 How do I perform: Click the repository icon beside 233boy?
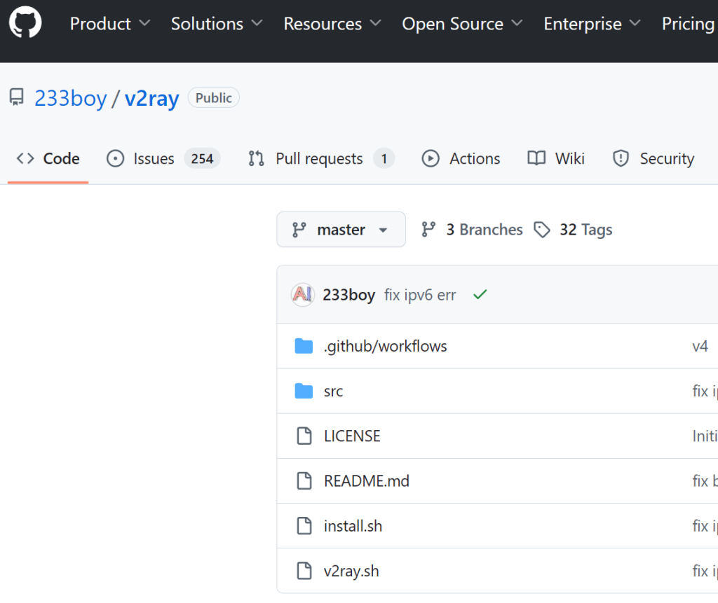coord(17,97)
